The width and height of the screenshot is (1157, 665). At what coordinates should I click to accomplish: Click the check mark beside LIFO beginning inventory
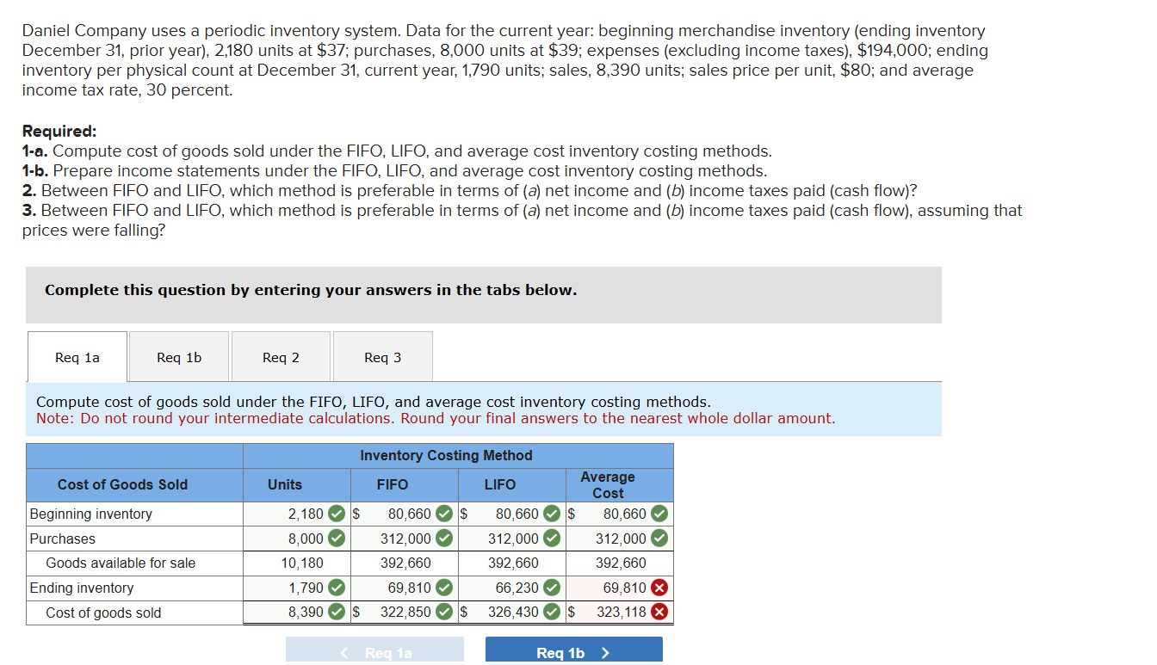tap(552, 514)
